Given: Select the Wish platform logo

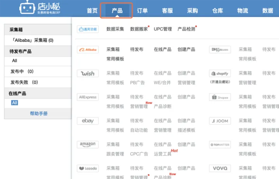Looking at the screenshot, I should pyautogui.click(x=88, y=73).
